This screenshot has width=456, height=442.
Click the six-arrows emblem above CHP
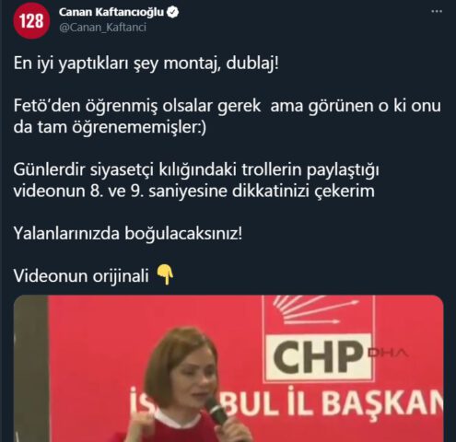click(x=316, y=310)
